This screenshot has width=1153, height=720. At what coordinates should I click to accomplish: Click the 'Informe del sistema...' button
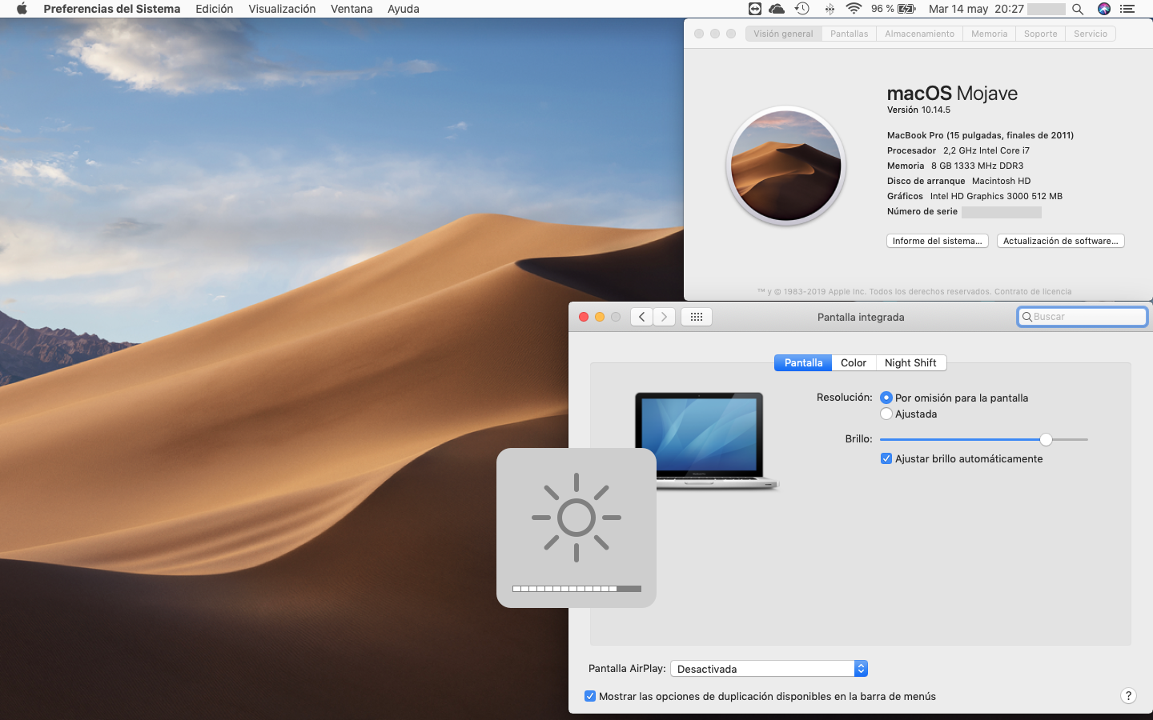937,241
